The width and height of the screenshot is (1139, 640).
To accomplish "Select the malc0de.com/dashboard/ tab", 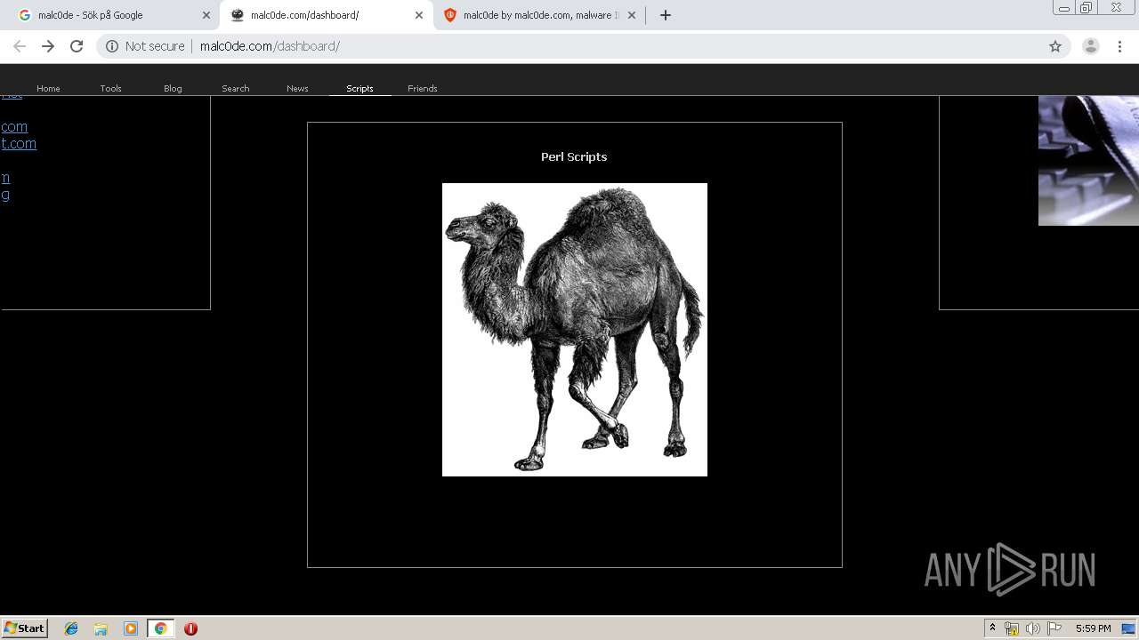I will [326, 15].
